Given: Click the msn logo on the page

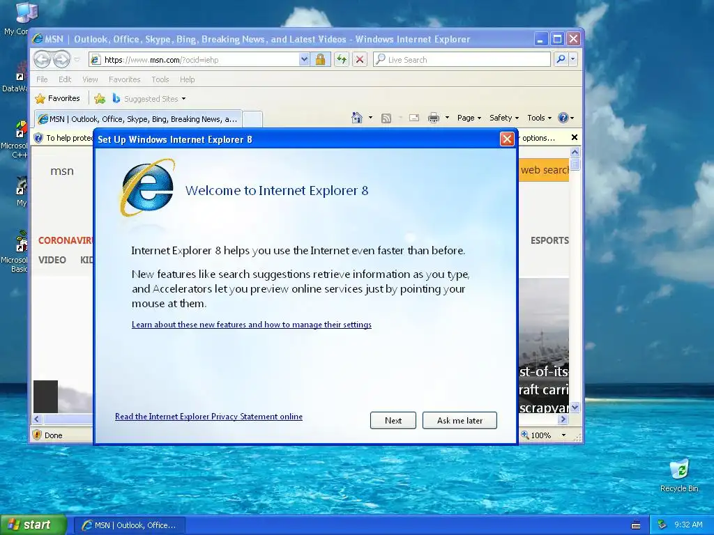Looking at the screenshot, I should point(62,171).
